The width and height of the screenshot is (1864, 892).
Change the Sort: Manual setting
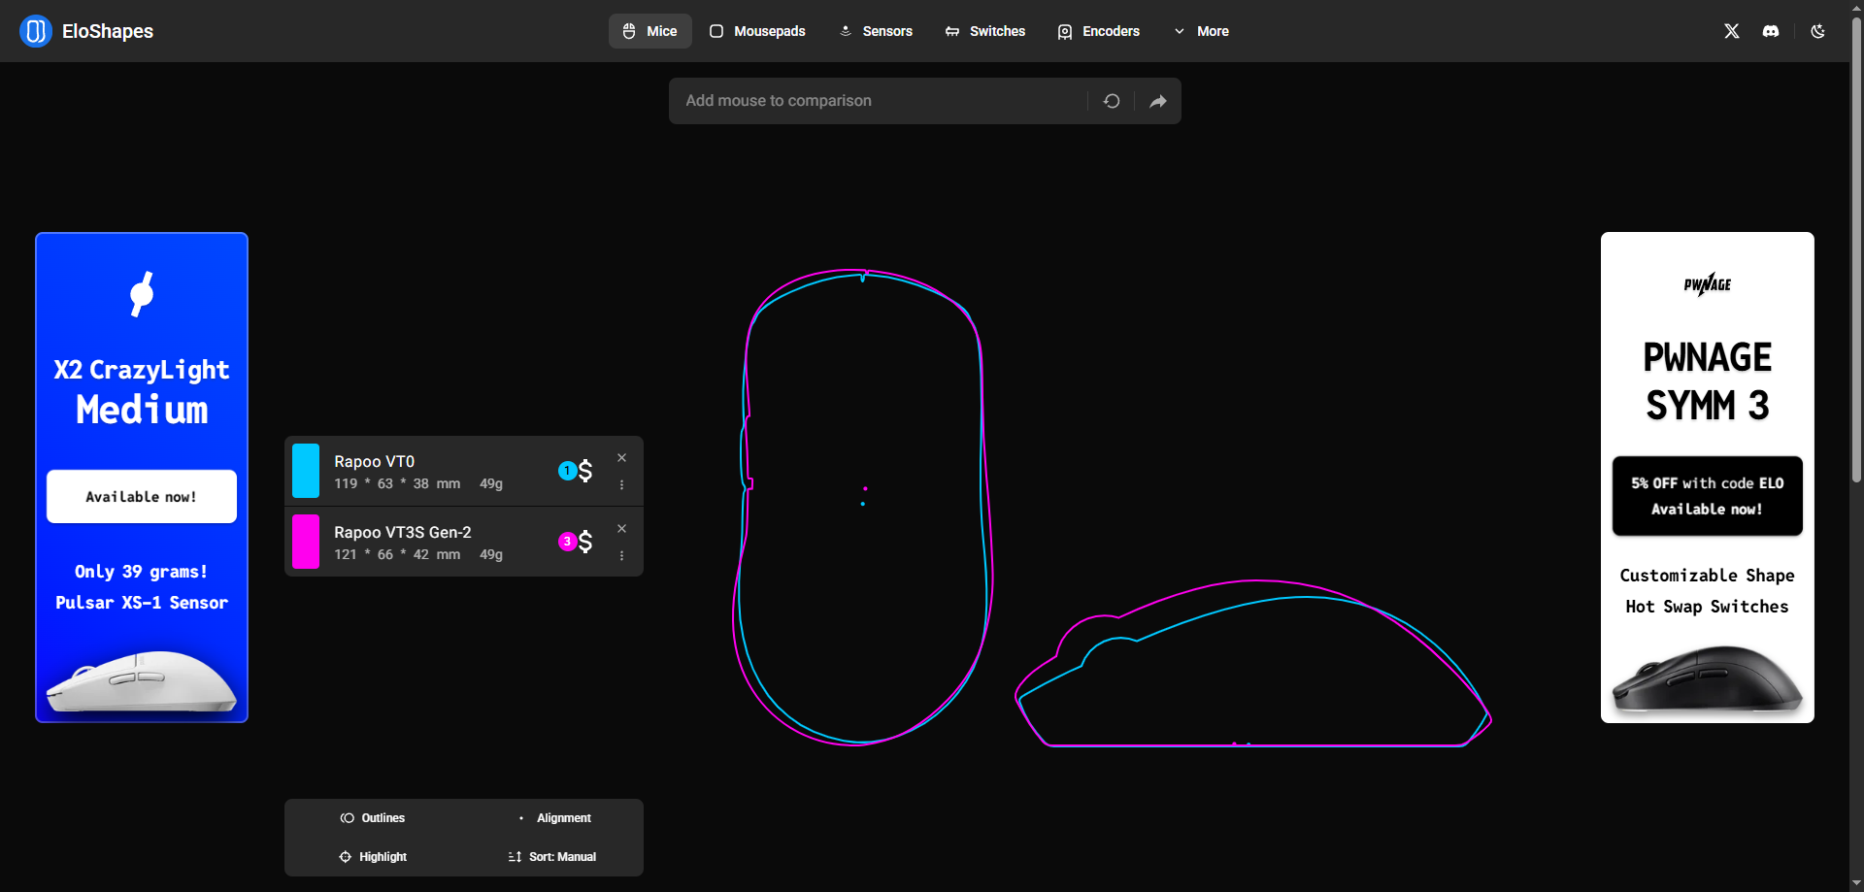[x=552, y=857]
